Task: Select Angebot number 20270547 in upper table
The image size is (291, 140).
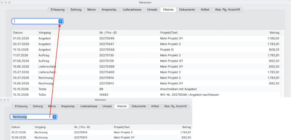Action: [107, 44]
